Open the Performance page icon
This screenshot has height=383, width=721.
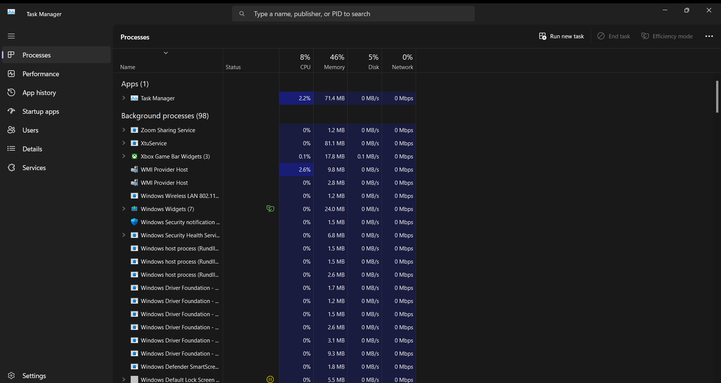click(x=11, y=74)
